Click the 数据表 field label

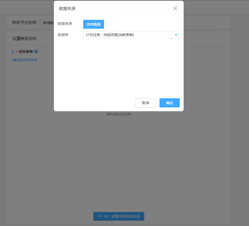(x=63, y=35)
